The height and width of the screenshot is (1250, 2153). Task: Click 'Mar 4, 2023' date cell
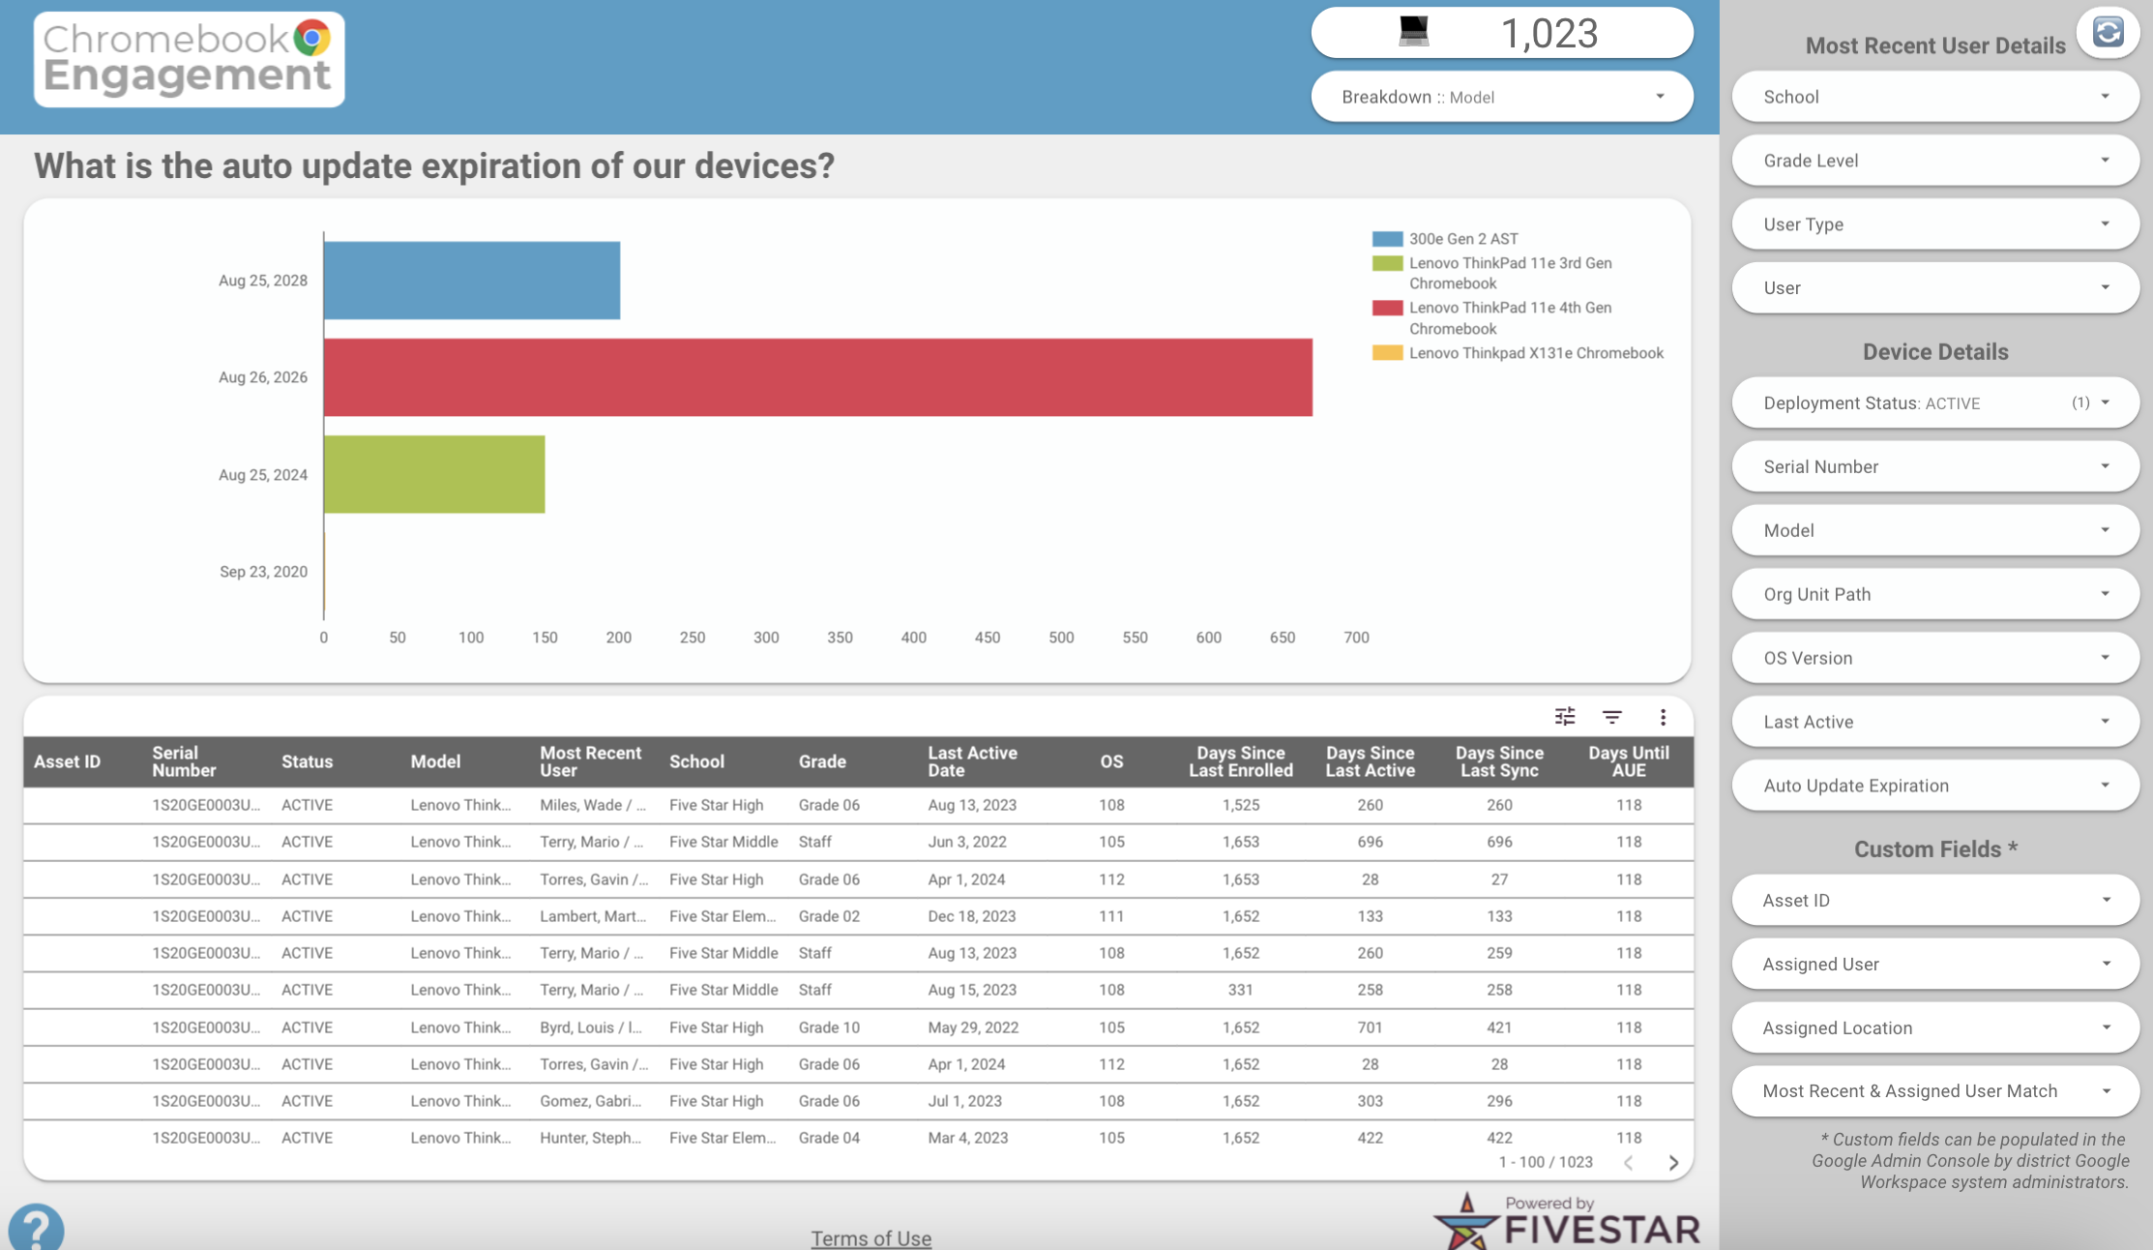968,1138
